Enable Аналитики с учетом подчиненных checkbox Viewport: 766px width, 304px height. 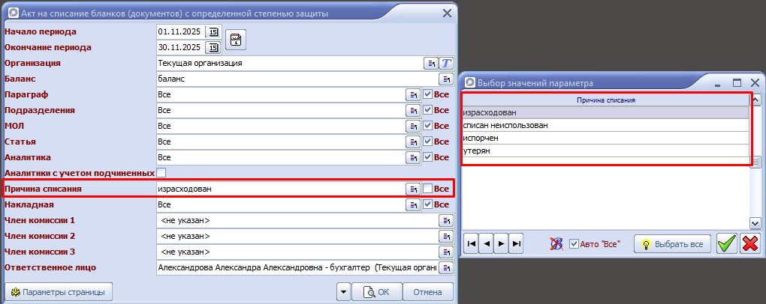161,174
